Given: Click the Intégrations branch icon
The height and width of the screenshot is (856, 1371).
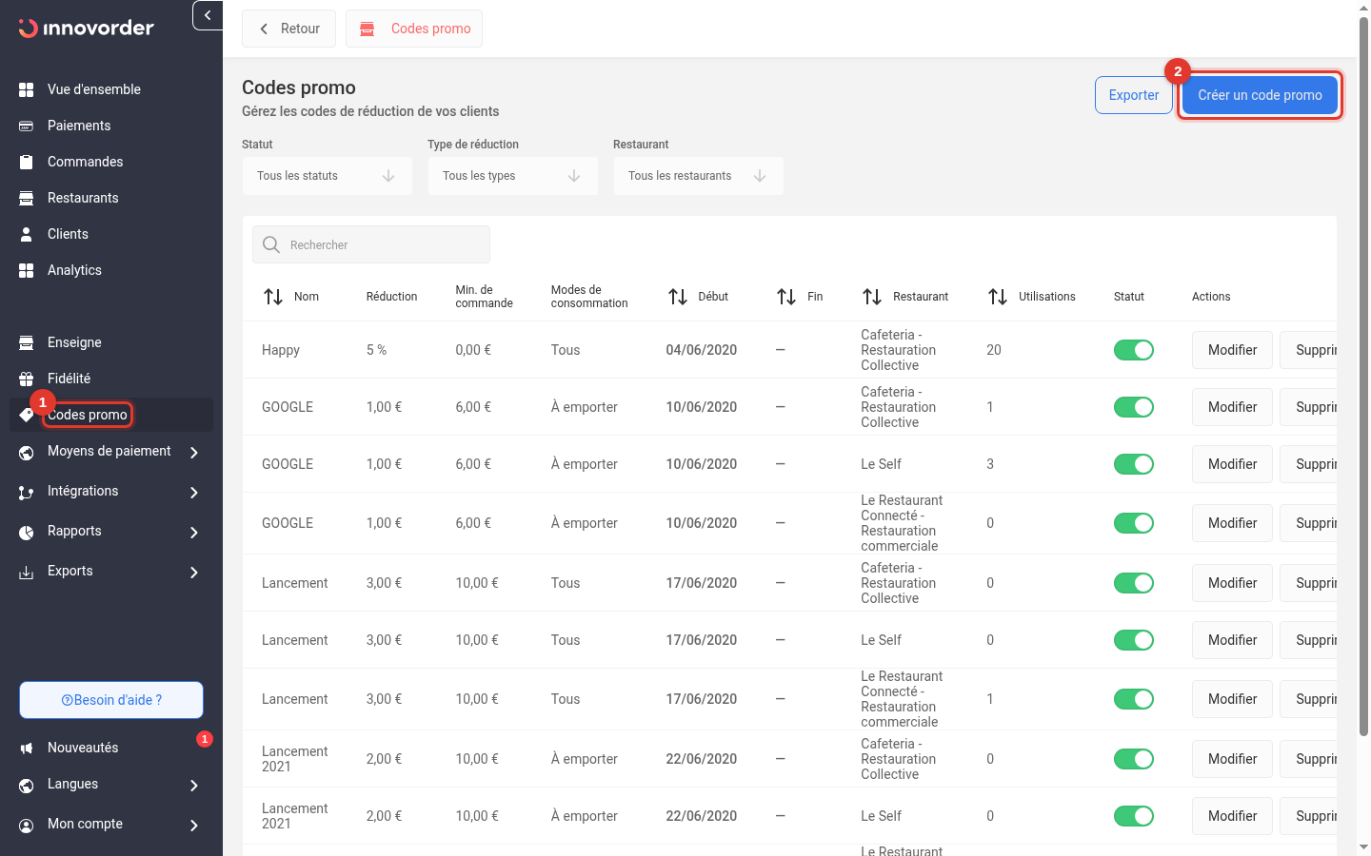Looking at the screenshot, I should tap(27, 492).
